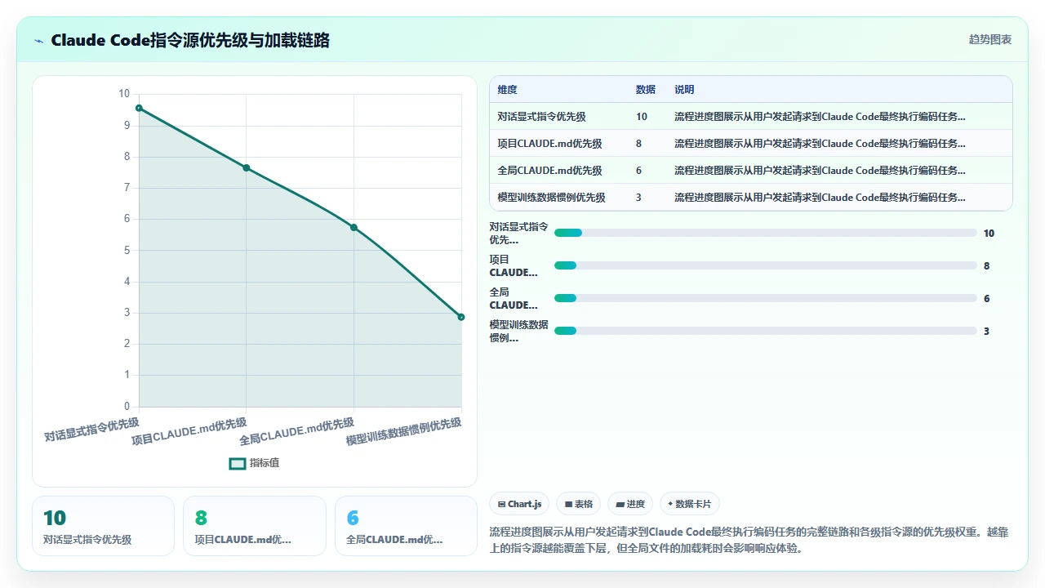Click the chart data point at 全局CLAUDE.md优先级
1045x588 pixels.
354,227
